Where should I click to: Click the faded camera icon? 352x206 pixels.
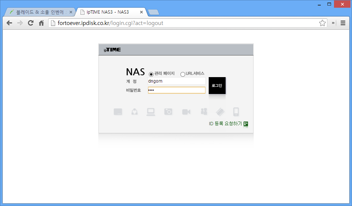168,112
